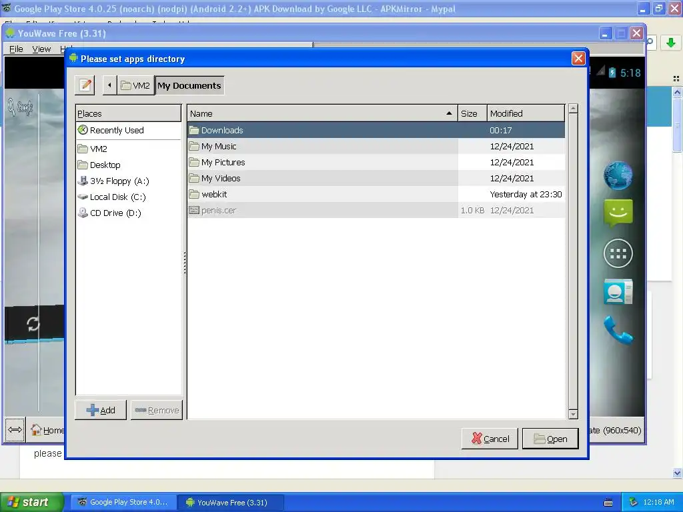The height and width of the screenshot is (512, 683).
Task: Select VM2 folder in Places list
Action: [99, 149]
